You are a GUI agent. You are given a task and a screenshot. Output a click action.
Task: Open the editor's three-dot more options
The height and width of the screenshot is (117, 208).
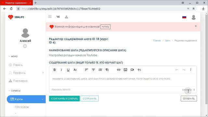191,70
